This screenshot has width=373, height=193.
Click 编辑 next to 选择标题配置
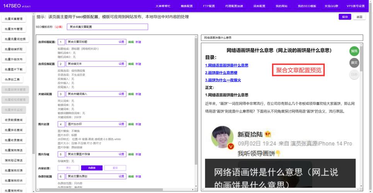(x=131, y=42)
